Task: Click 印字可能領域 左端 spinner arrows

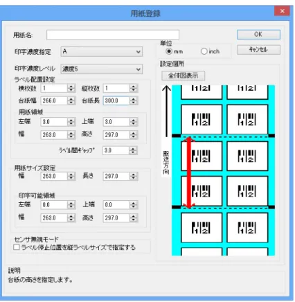Action: tap(71, 205)
